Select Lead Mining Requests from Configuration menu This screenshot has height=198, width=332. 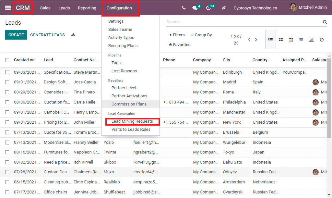133,121
